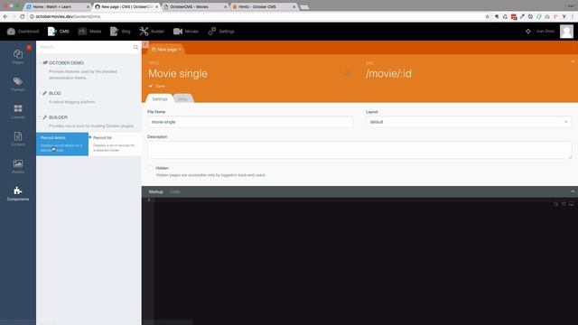Toggle editor fullscreen mode icon
Viewport: 578px width, 325px height.
coord(571,204)
